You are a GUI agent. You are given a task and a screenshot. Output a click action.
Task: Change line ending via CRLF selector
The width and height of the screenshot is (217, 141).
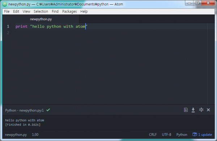(x=153, y=135)
